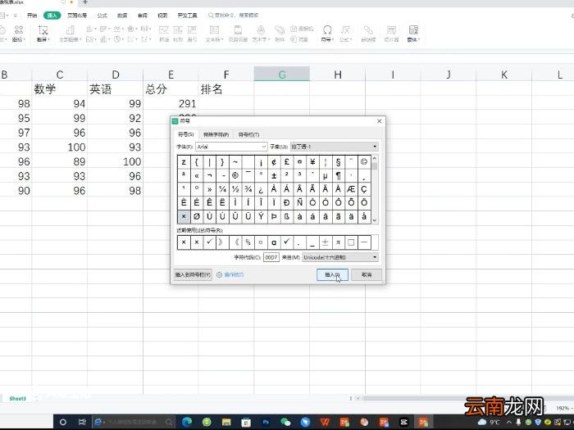
Task: Pick the first ✓ from recently used symbols
Action: 209,242
